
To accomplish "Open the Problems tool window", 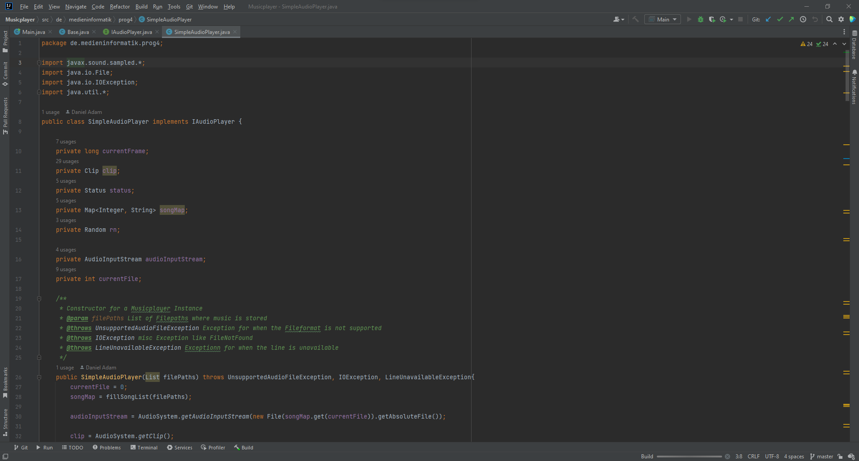I will coord(106,447).
